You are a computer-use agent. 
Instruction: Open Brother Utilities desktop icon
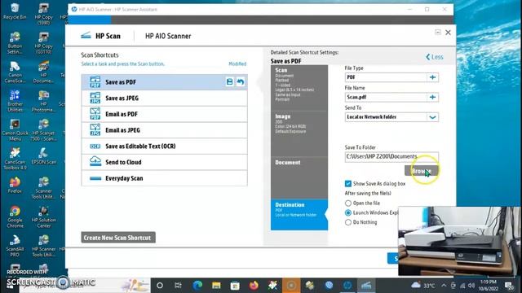click(15, 101)
